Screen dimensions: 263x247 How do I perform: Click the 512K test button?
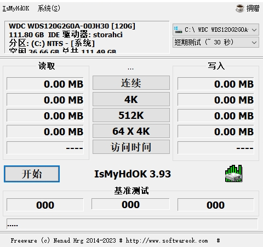[131, 115]
